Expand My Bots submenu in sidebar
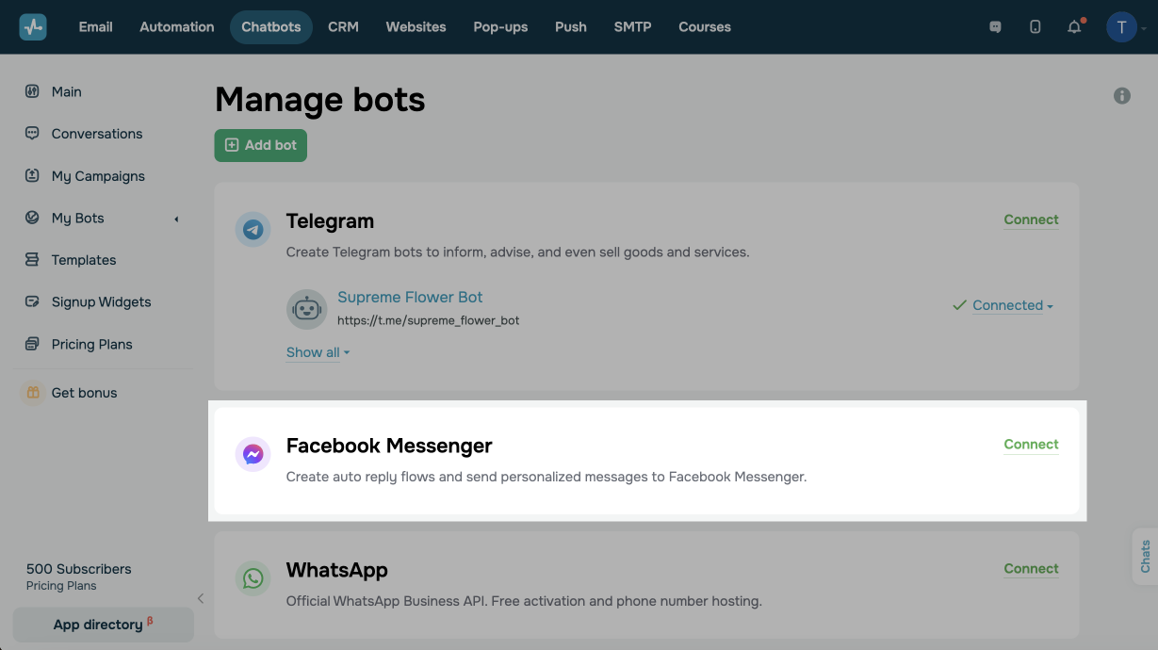 (176, 219)
